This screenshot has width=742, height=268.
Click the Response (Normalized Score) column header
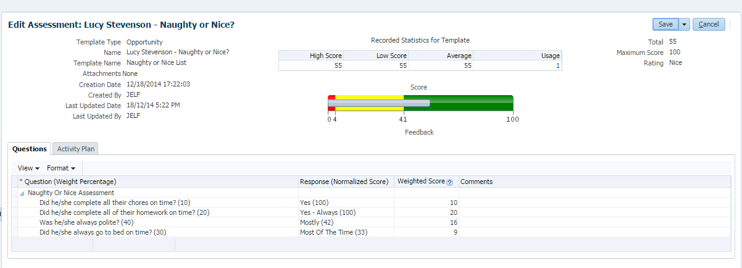tap(346, 182)
